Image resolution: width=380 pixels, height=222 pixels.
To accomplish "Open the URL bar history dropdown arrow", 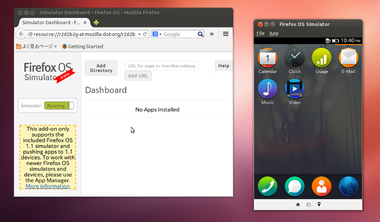I will click(x=139, y=34).
